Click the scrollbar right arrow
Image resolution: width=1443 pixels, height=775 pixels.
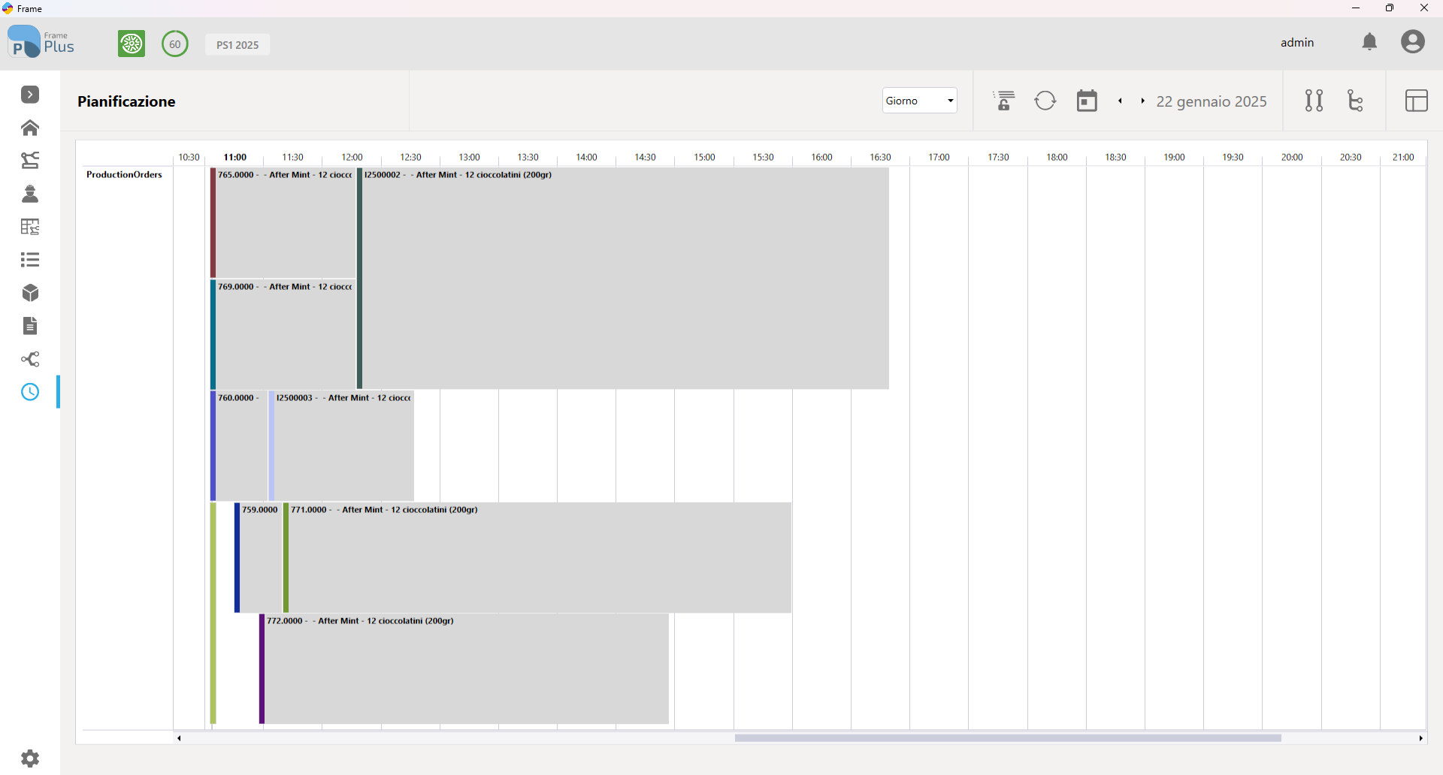(x=1420, y=738)
